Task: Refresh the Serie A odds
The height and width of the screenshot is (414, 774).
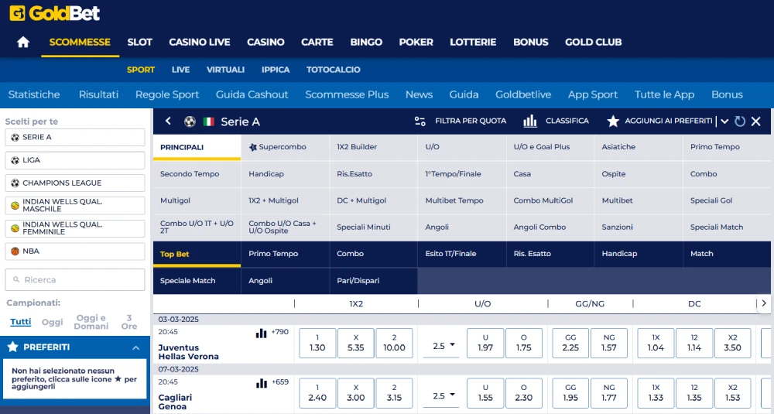Action: (739, 121)
